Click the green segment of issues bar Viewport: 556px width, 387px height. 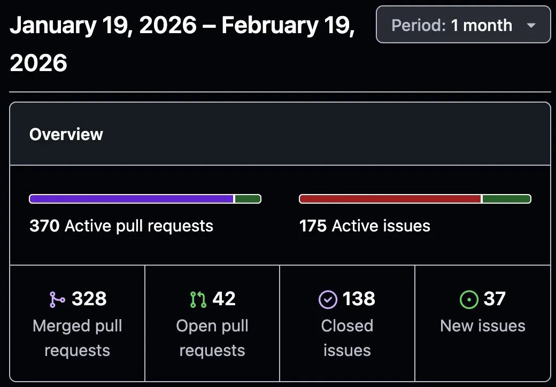pyautogui.click(x=506, y=199)
